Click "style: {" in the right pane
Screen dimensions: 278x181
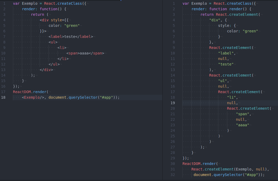tap(227, 26)
